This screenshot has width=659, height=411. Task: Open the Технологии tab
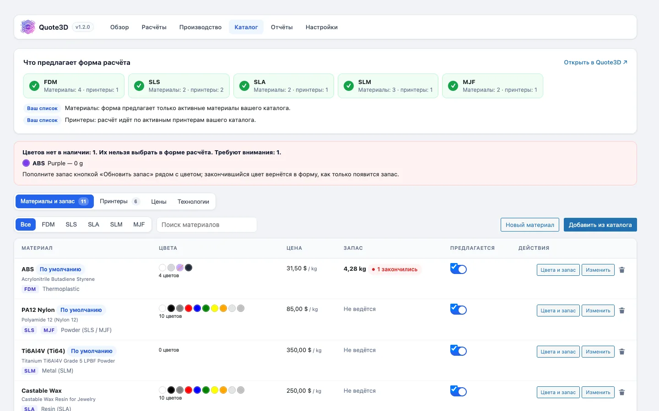[193, 201]
